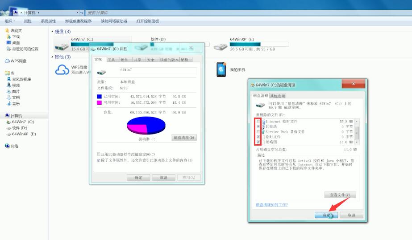Viewport: 412px width, 240px height.
Task: Click the E: drive capacity bar
Action: pyautogui.click(x=259, y=44)
